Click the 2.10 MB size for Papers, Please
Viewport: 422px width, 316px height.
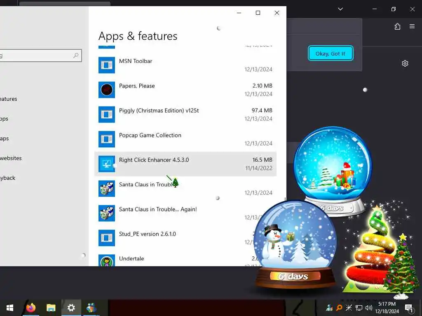[x=262, y=86]
